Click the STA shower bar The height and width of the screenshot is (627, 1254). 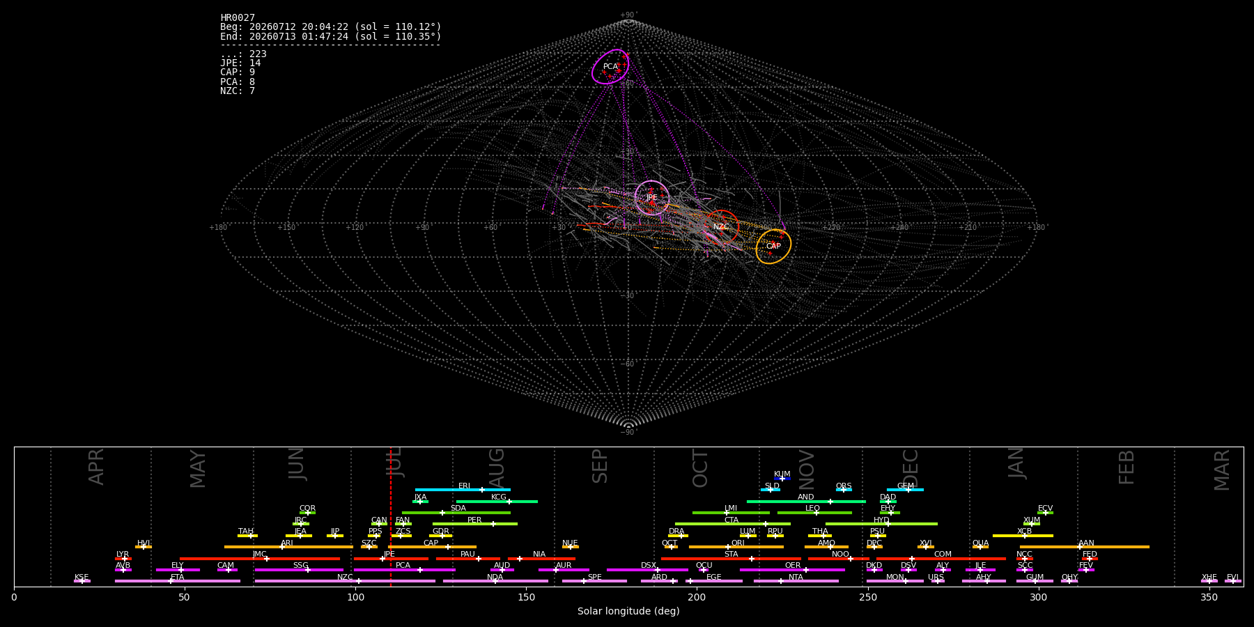click(731, 559)
